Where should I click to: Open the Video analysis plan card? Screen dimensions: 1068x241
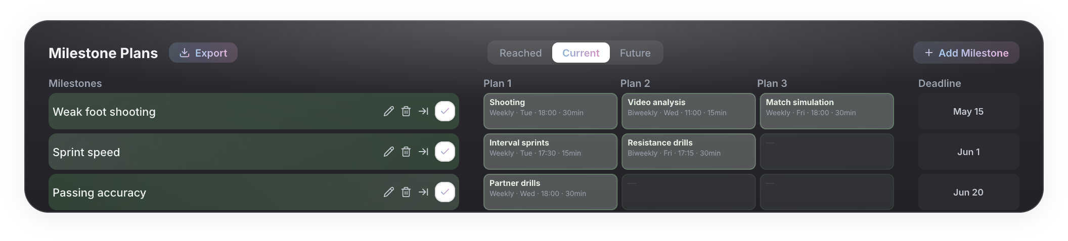(688, 111)
